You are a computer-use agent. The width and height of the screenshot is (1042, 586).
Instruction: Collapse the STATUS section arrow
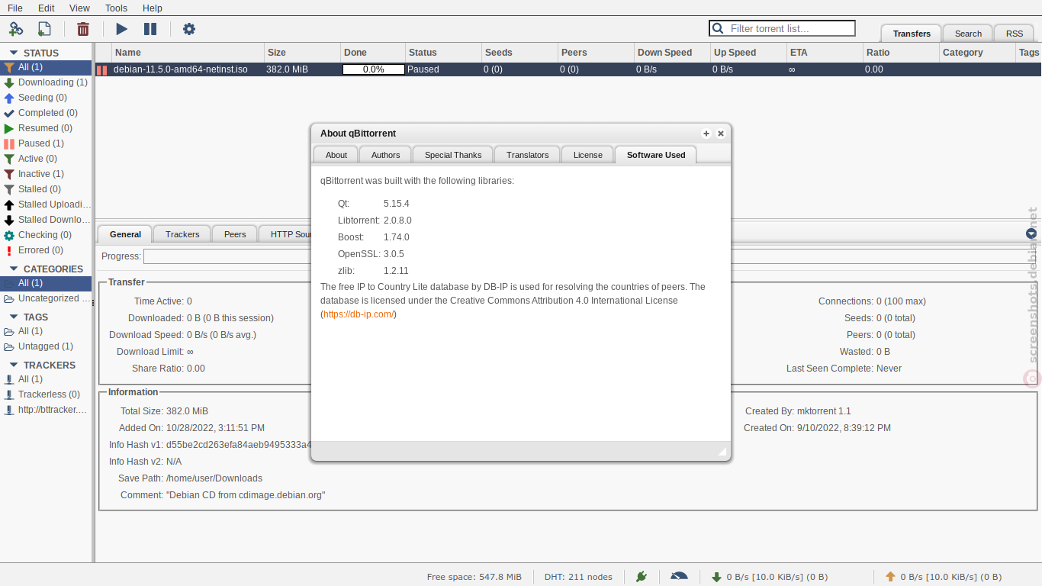pyautogui.click(x=13, y=53)
